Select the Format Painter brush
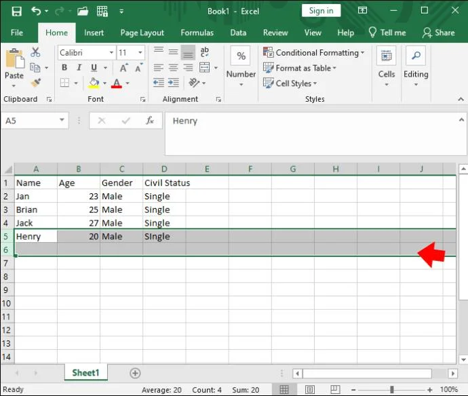The image size is (468, 396). [x=36, y=82]
